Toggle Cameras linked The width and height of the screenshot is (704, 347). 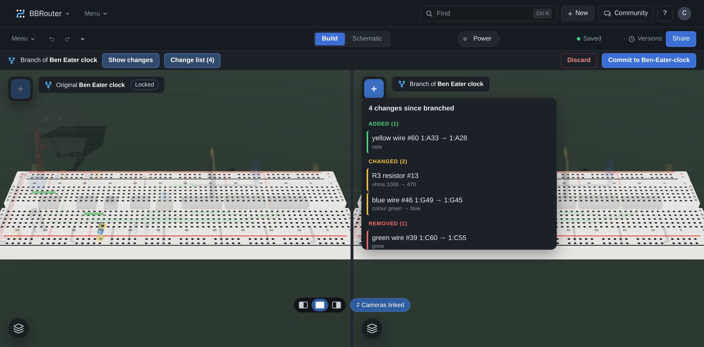[x=380, y=305]
